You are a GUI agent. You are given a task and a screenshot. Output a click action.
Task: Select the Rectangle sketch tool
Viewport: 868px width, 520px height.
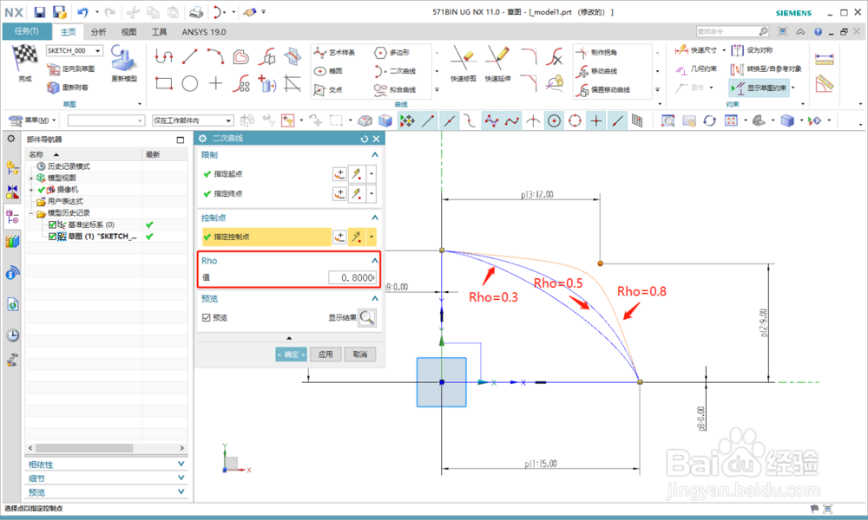pos(164,83)
